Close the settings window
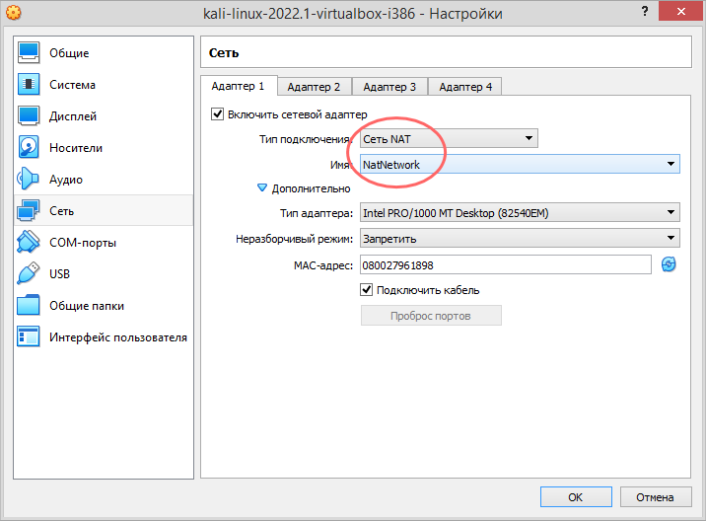Screen dimensions: 706x521 pyautogui.click(x=680, y=11)
